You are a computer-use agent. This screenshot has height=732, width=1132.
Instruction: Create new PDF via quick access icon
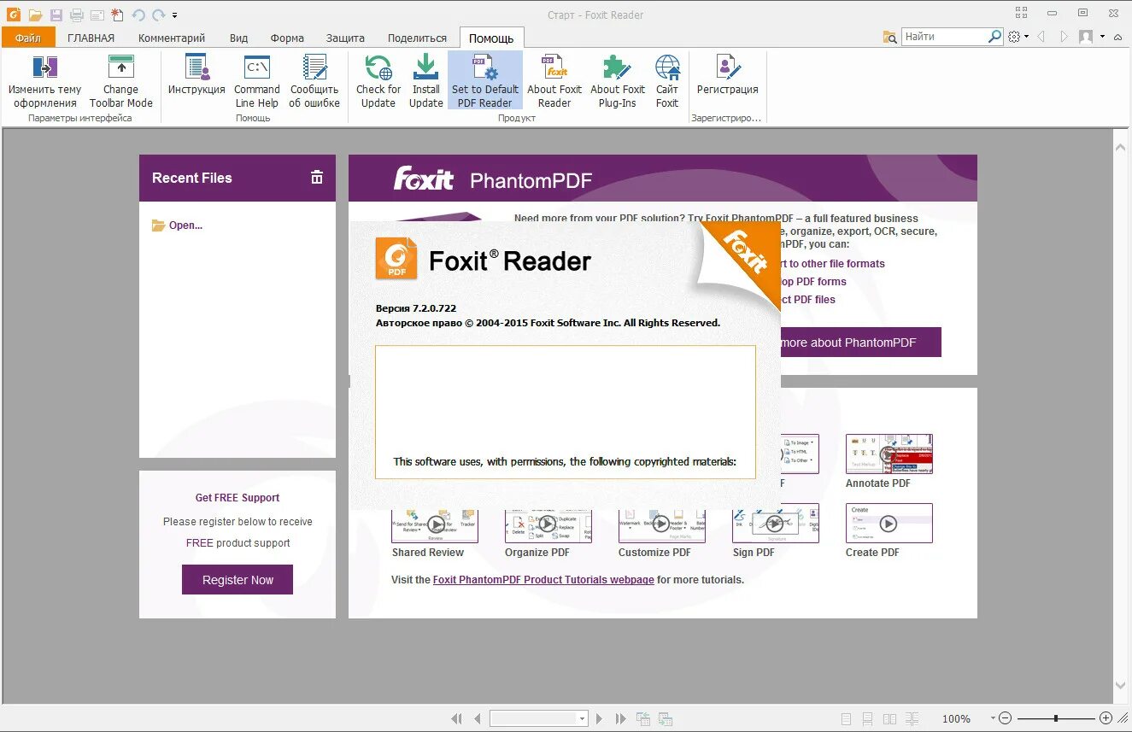[x=118, y=15]
